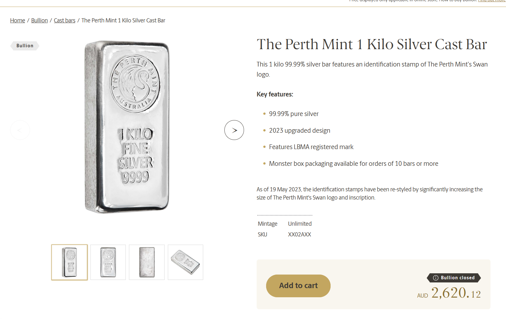Go to the Bullion breadcrumb link
The height and width of the screenshot is (319, 506).
click(40, 20)
